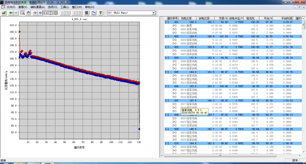Click the open file folder icon

4,13
